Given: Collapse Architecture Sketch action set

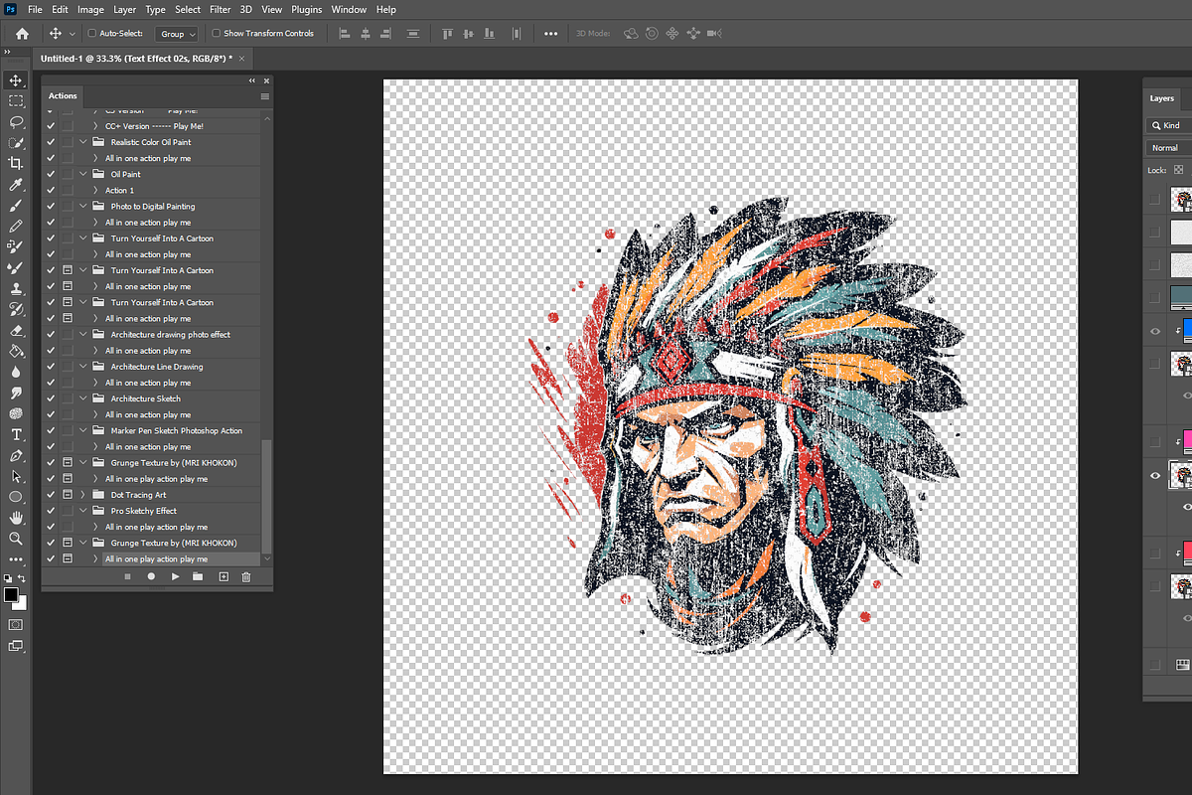Looking at the screenshot, I should (84, 398).
